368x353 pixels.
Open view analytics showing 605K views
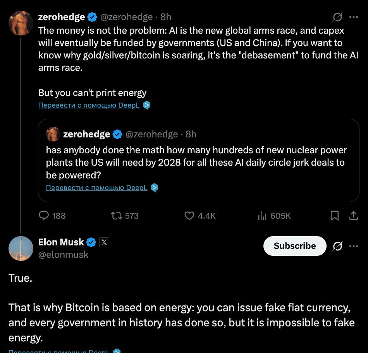click(x=262, y=216)
